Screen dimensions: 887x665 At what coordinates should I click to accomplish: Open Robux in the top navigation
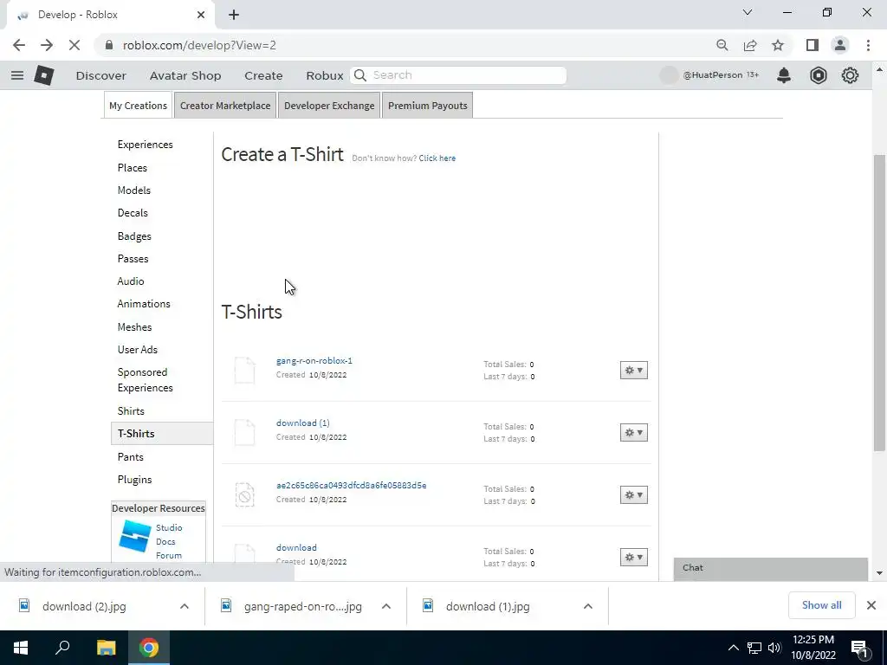pos(325,76)
